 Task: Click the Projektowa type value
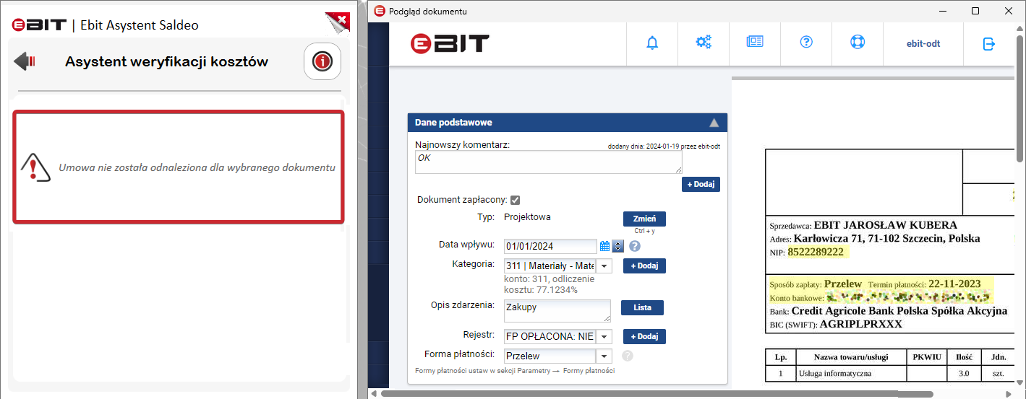click(x=528, y=216)
